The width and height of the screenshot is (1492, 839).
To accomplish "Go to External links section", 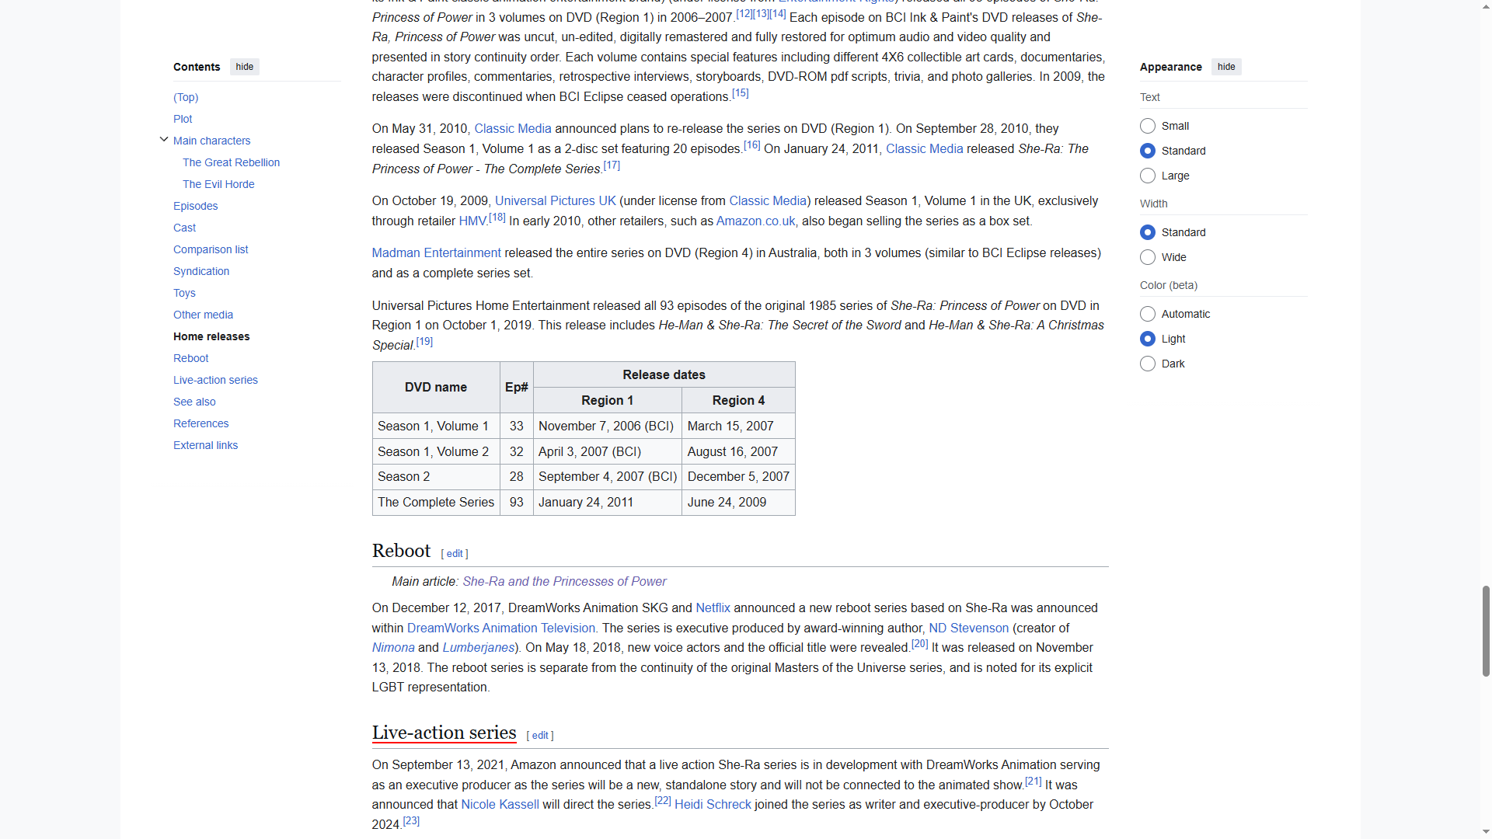I will click(x=205, y=445).
